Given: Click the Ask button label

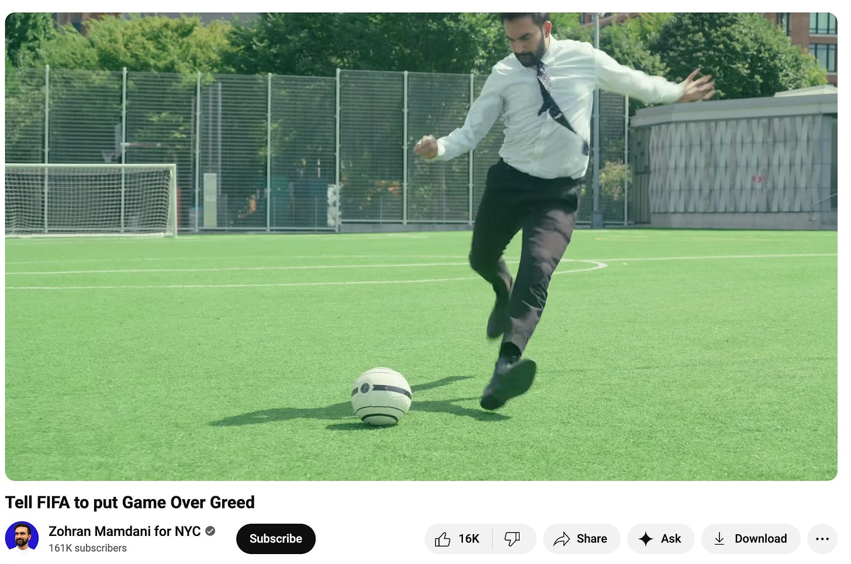Looking at the screenshot, I should pos(671,539).
